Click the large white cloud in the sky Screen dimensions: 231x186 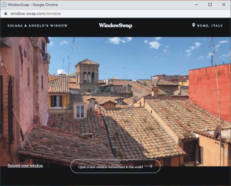click(x=119, y=40)
